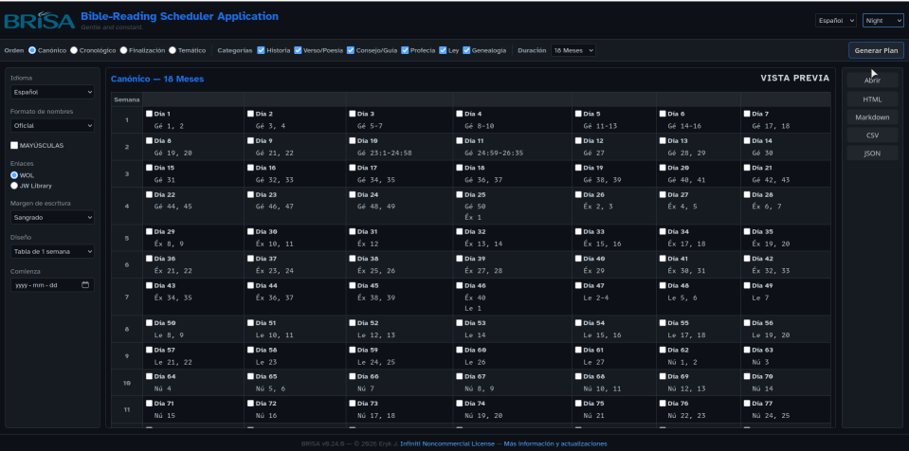909x451 pixels.
Task: Click reading Nú 24, 25
Action: coord(771,416)
